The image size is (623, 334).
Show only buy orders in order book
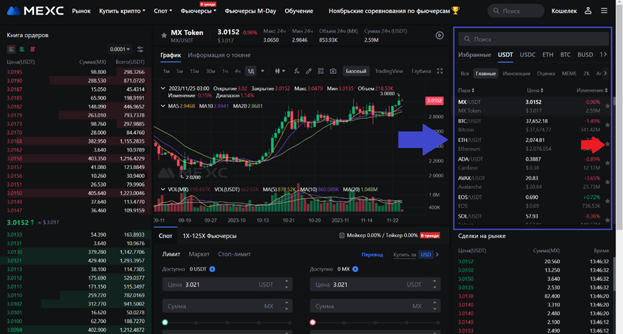click(x=22, y=49)
